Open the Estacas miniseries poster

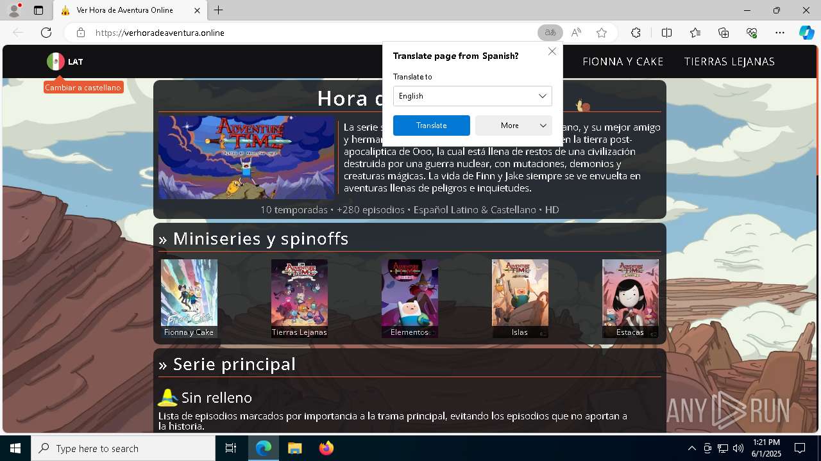coord(631,298)
